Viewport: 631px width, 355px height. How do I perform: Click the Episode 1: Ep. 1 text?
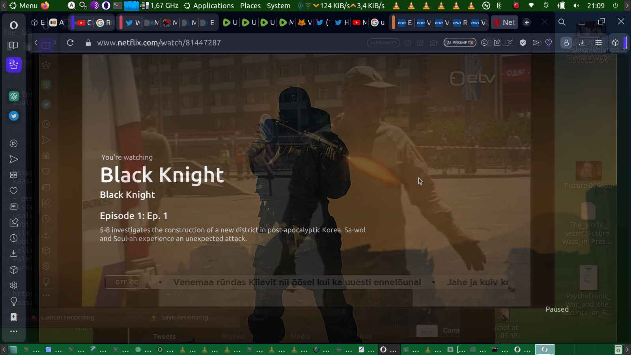pyautogui.click(x=134, y=216)
